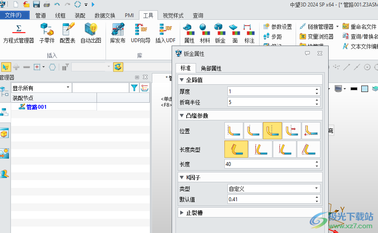The image size is (378, 233).
Task: Click the 子零件 sub-part tool
Action: coord(47,34)
